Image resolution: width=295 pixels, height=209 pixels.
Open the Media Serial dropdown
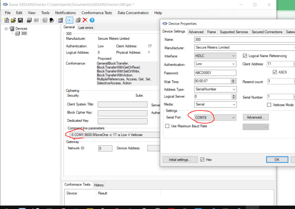pyautogui.click(x=215, y=104)
